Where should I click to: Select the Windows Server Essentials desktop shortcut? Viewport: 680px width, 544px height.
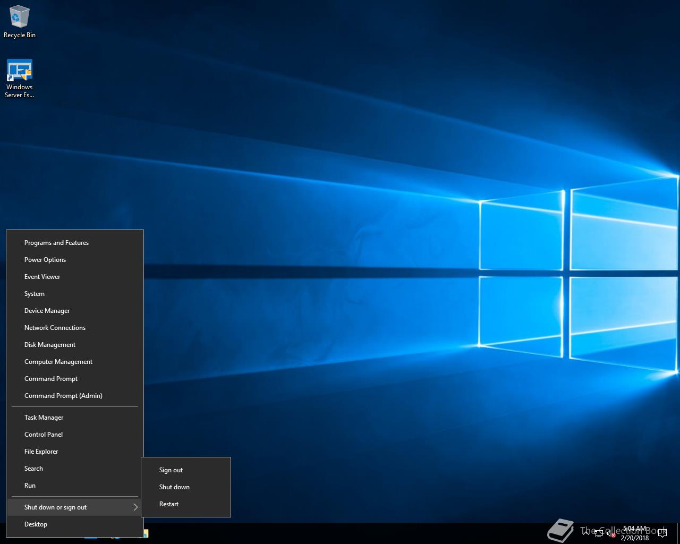click(x=20, y=79)
